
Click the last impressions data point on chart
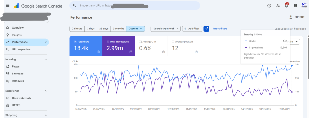(292, 92)
